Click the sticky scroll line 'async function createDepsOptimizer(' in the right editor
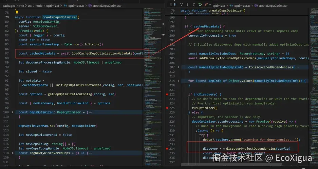 [213, 10]
